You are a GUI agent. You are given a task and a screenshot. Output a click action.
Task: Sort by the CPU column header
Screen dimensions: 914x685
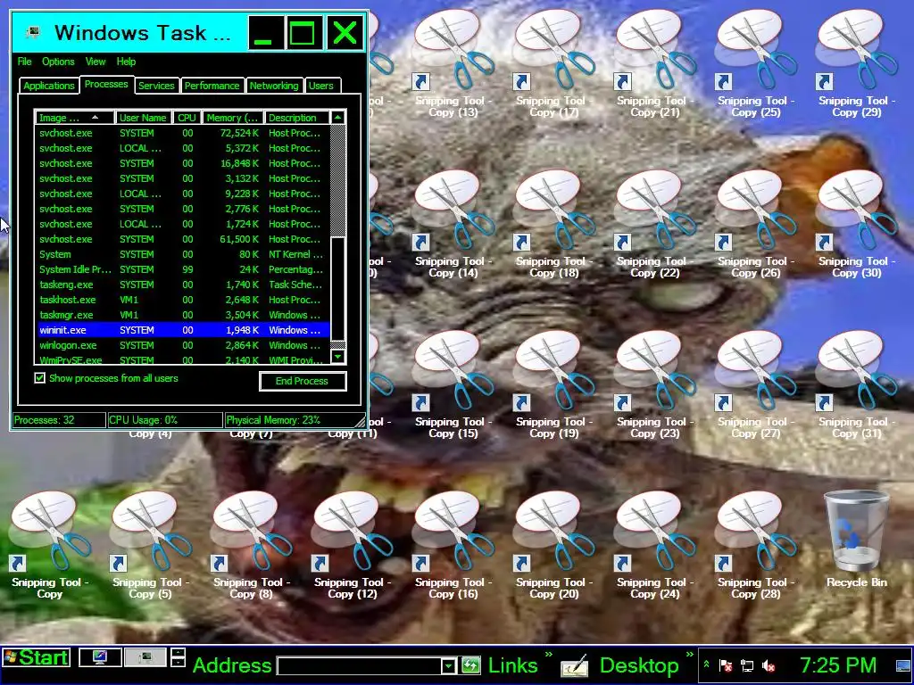pos(187,118)
